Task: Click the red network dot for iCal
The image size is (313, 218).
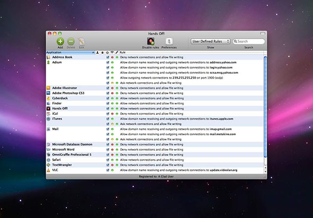Action: click(x=112, y=114)
